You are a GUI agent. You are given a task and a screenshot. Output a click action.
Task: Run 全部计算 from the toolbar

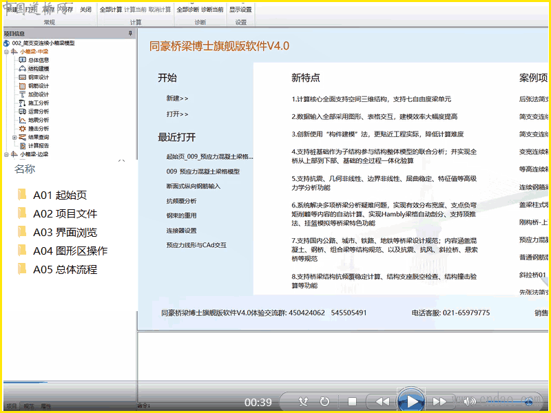[111, 10]
